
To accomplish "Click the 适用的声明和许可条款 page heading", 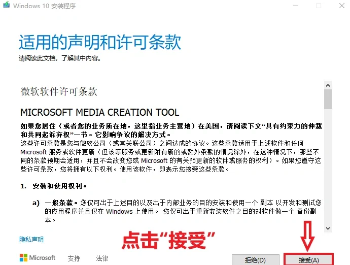I will 99,42.
